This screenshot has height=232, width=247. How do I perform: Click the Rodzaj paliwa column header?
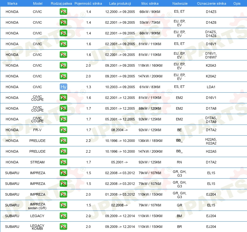coord(61,3)
